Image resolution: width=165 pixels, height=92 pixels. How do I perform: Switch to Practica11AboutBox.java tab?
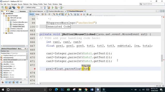click(56, 11)
